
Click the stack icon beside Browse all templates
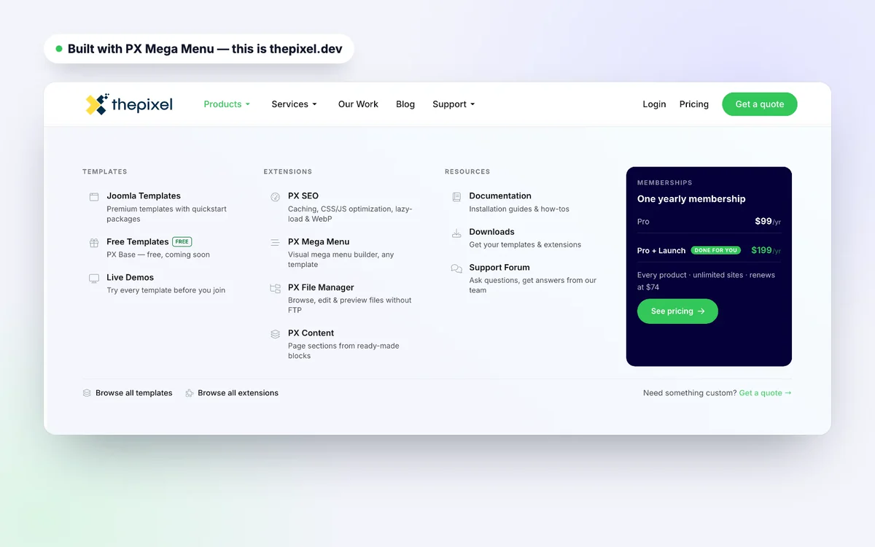point(87,393)
